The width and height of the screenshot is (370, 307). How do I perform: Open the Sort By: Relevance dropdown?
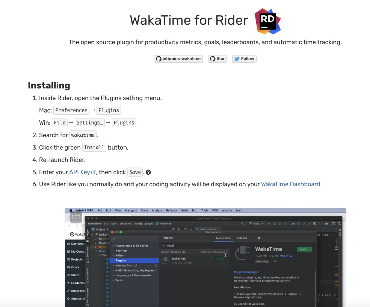(x=214, y=252)
